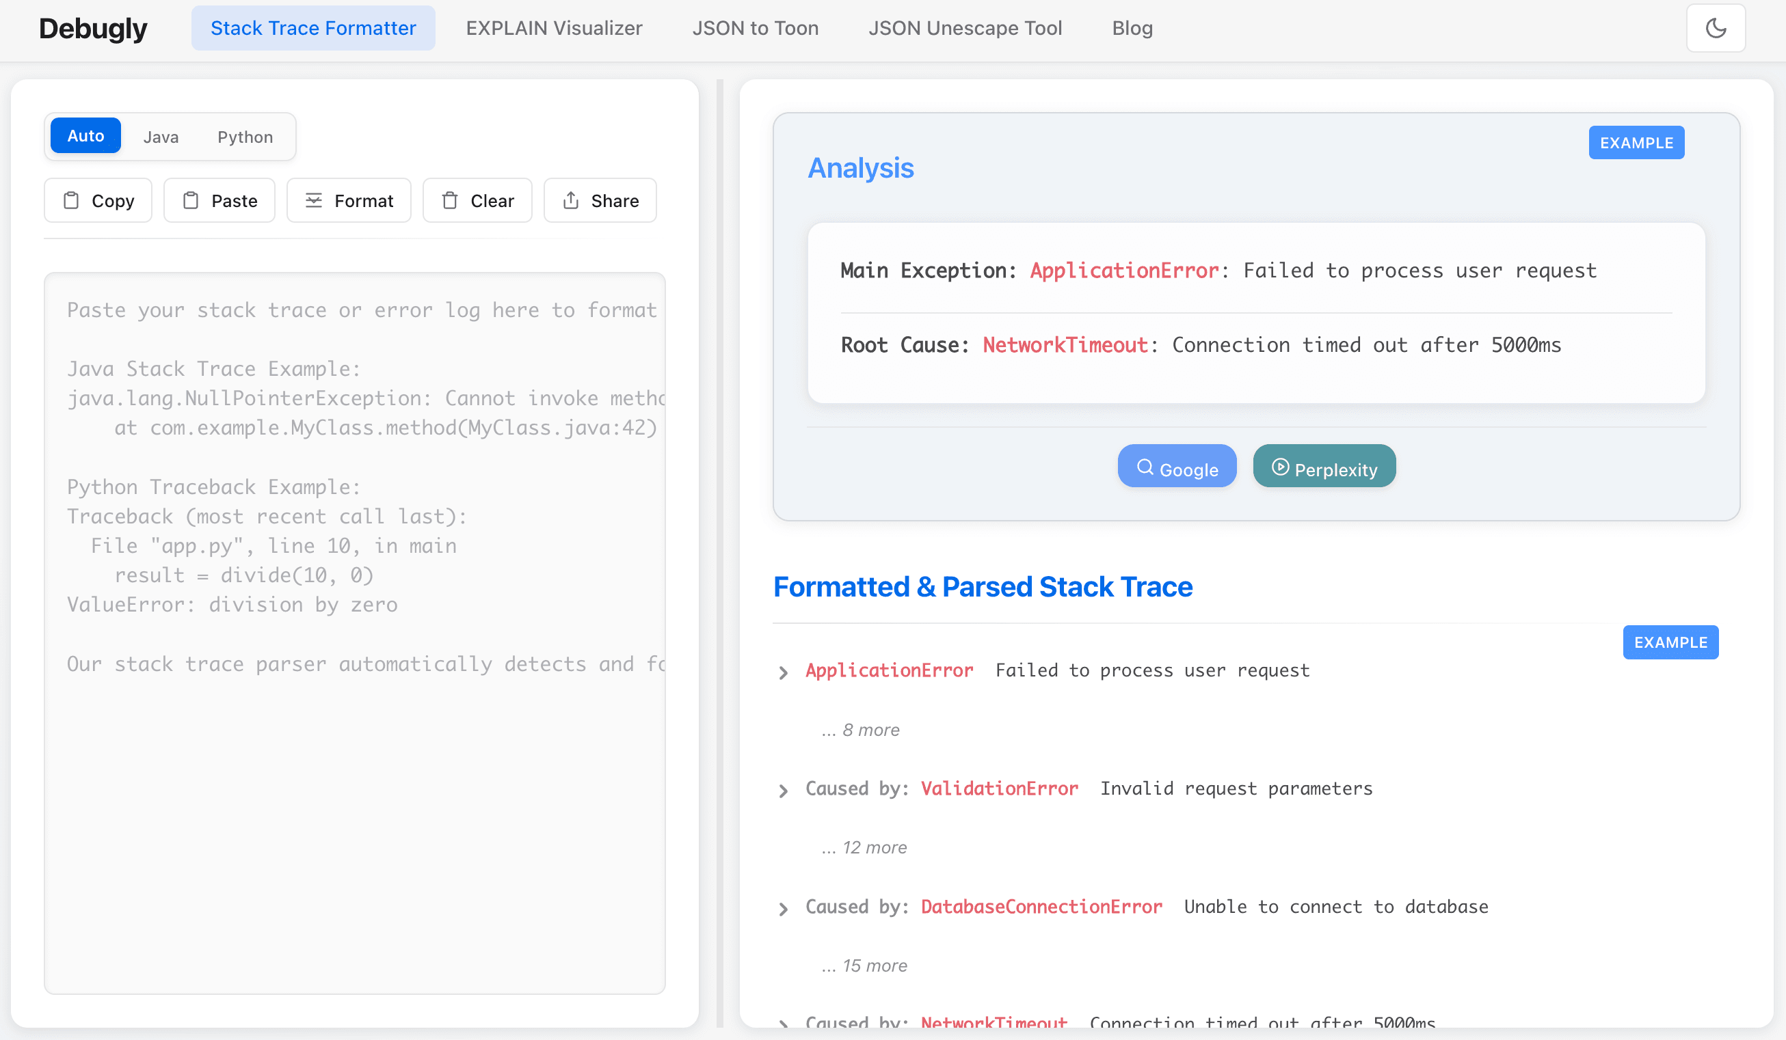Click the EXAMPLE badge in Analysis panel
The image size is (1786, 1040).
click(x=1636, y=142)
